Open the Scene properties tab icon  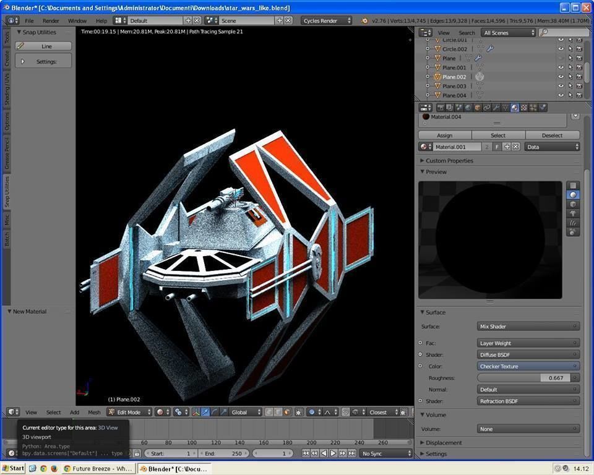(458, 108)
